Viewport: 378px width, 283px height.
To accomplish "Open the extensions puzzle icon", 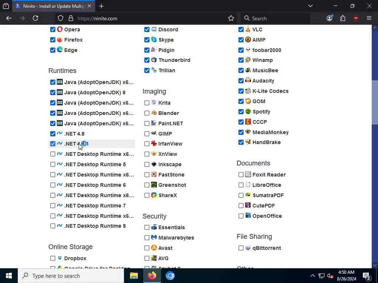I will click(343, 18).
